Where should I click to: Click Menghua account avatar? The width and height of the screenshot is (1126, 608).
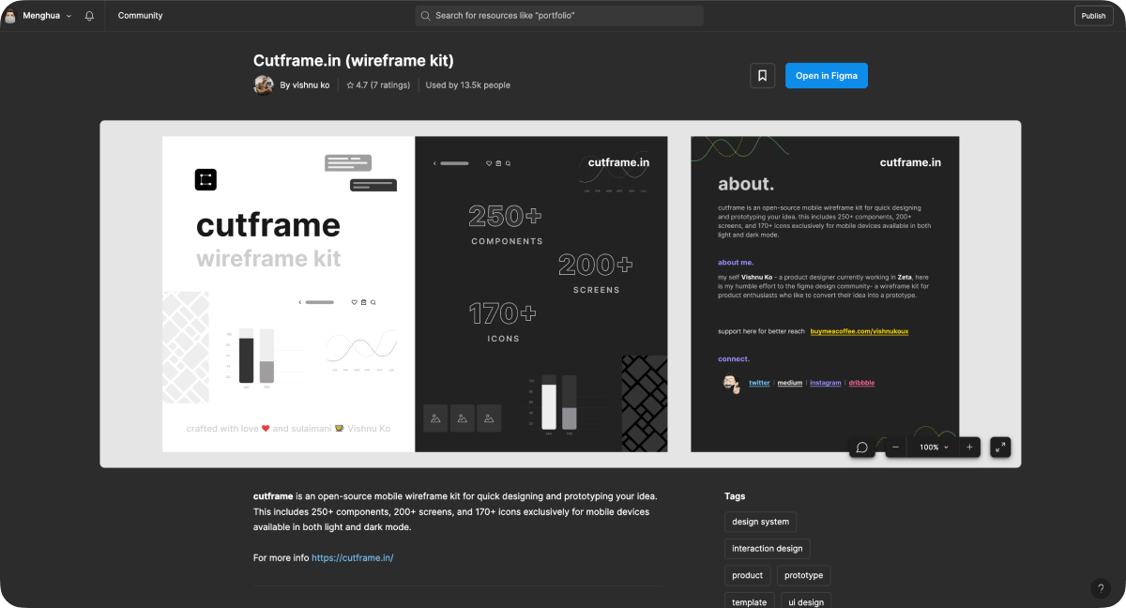[9, 16]
